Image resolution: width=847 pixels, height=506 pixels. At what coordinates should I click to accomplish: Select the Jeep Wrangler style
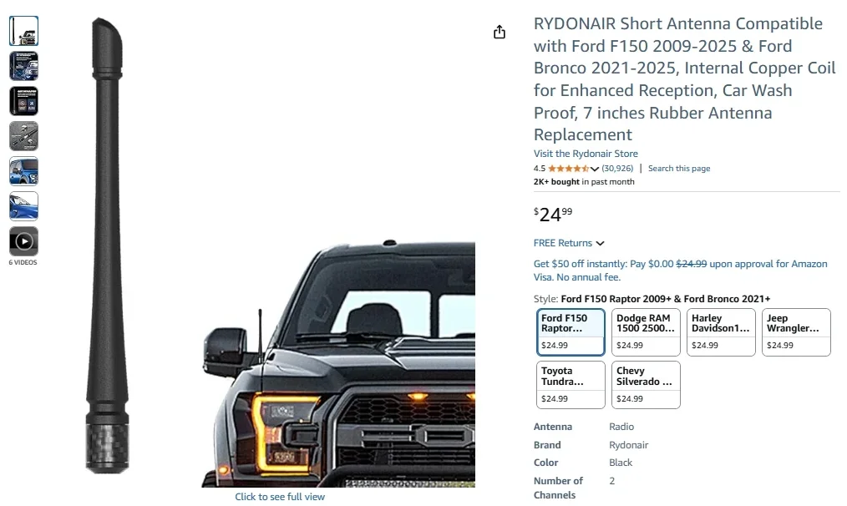tap(797, 332)
